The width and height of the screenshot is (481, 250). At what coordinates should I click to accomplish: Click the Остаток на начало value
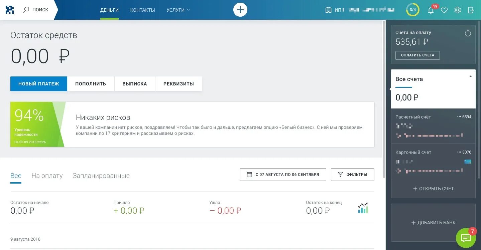[x=22, y=211]
